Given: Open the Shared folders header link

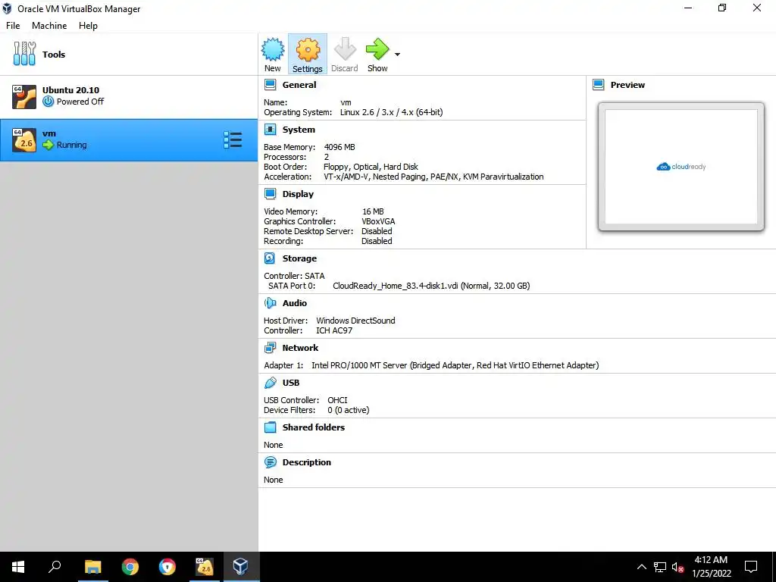Looking at the screenshot, I should click(313, 427).
